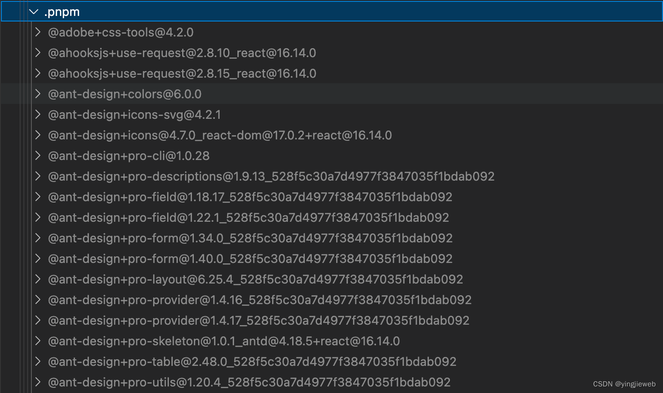This screenshot has width=663, height=393.
Task: Open the @ant-design+pro-utils@1.20.4 folder
Action: pyautogui.click(x=331, y=382)
